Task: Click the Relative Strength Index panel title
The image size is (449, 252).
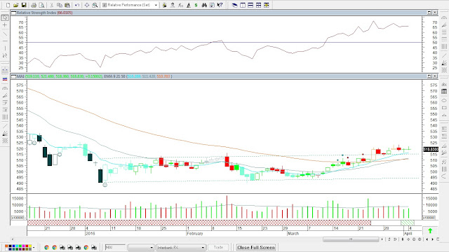Action: click(44, 13)
